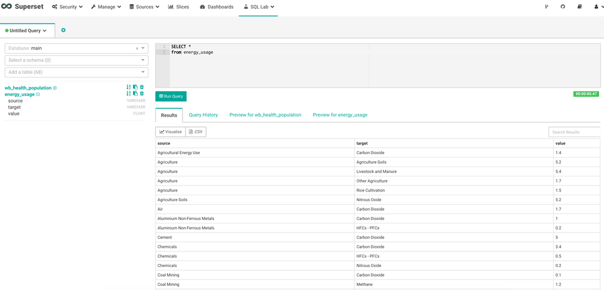The height and width of the screenshot is (290, 604).
Task: Copy SELECT statement for wb_health_population
Action: (x=135, y=88)
